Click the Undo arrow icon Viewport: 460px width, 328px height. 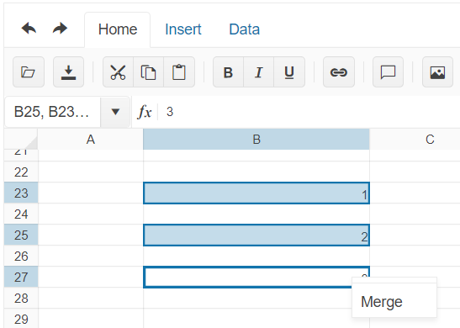(x=29, y=29)
